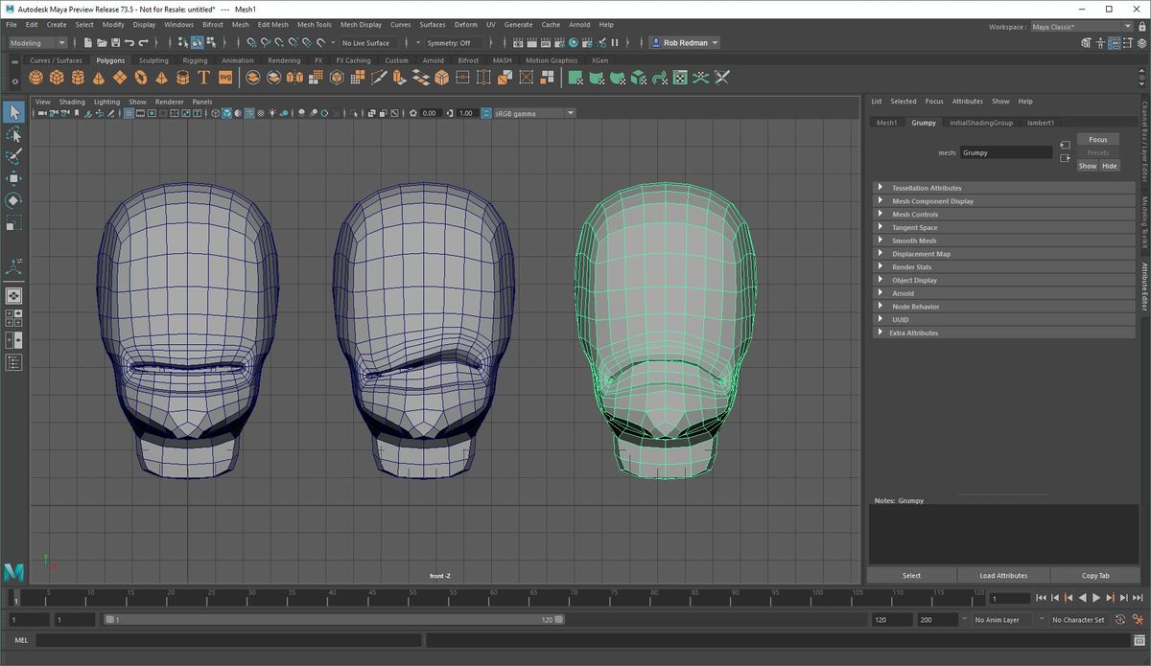Click the MEL command input line
The height and width of the screenshot is (666, 1151).
(231, 640)
